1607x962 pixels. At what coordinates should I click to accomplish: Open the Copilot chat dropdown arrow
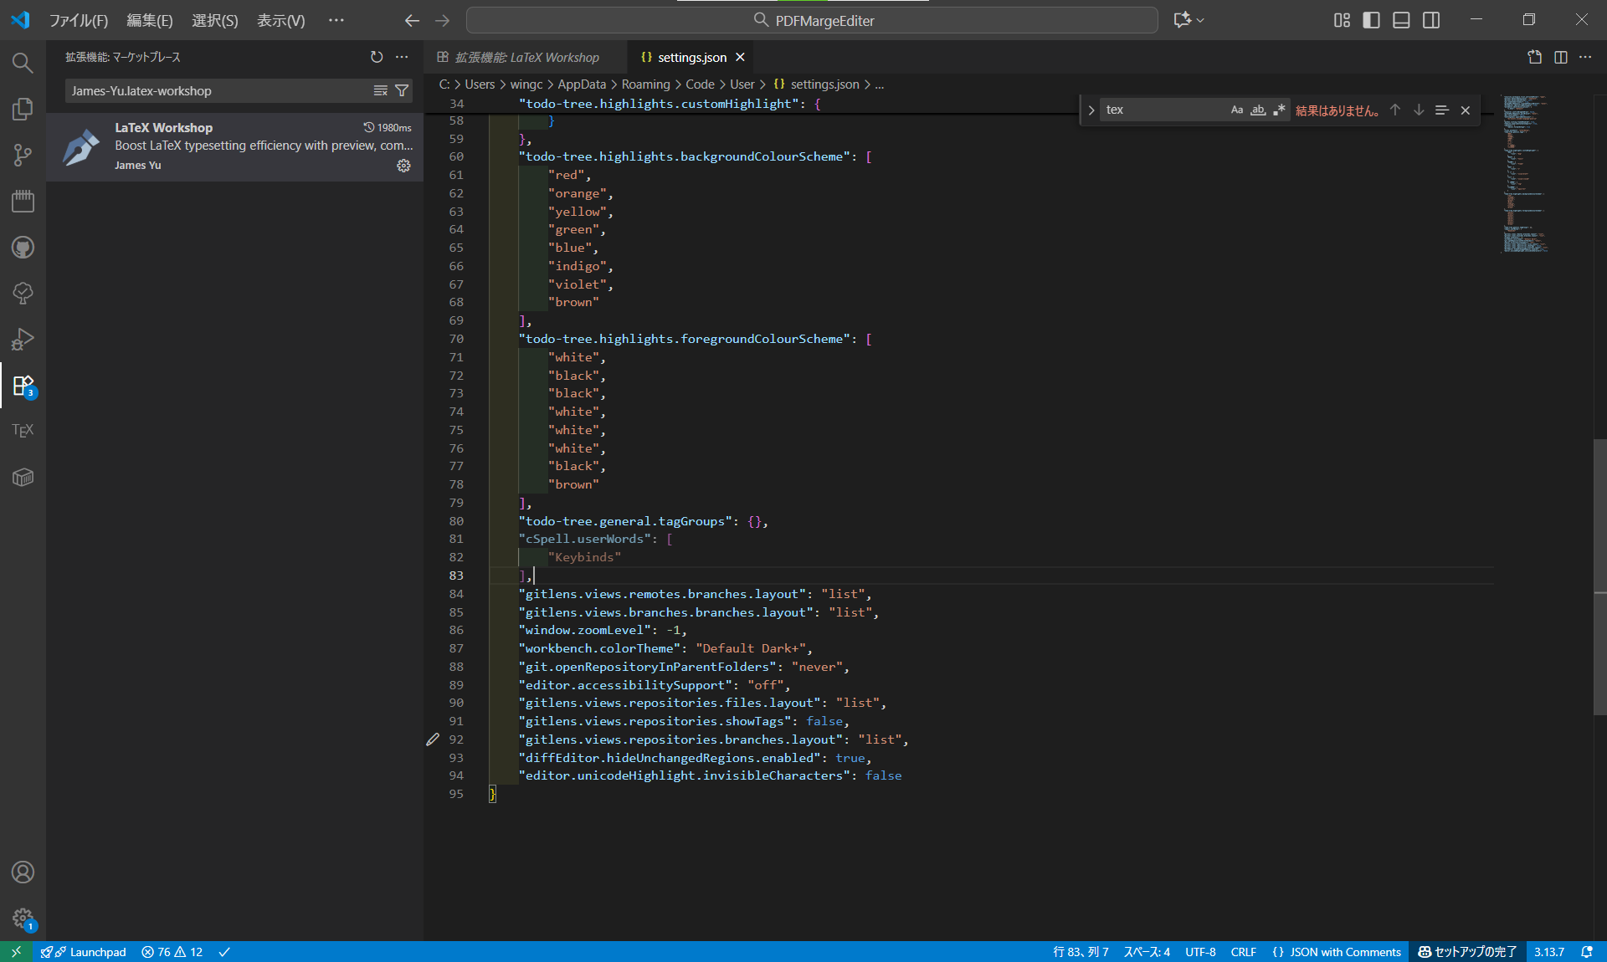pos(1200,20)
